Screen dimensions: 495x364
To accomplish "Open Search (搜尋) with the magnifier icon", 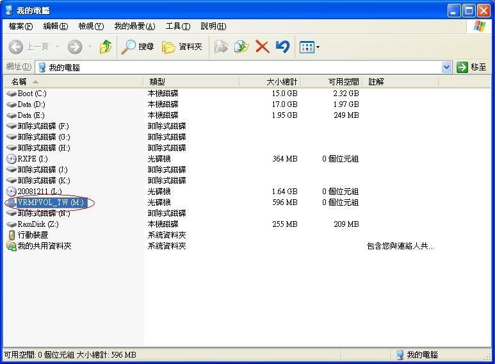I will [x=138, y=47].
